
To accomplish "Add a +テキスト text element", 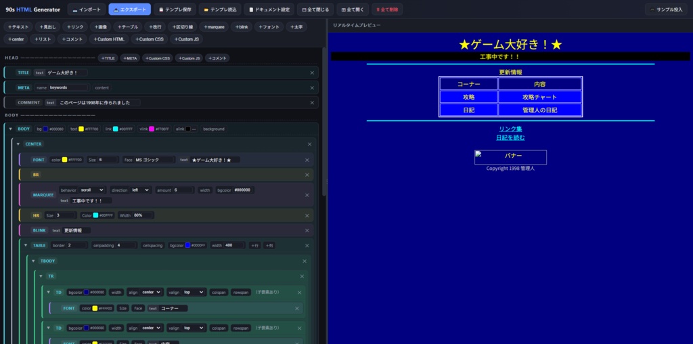I will (18, 27).
